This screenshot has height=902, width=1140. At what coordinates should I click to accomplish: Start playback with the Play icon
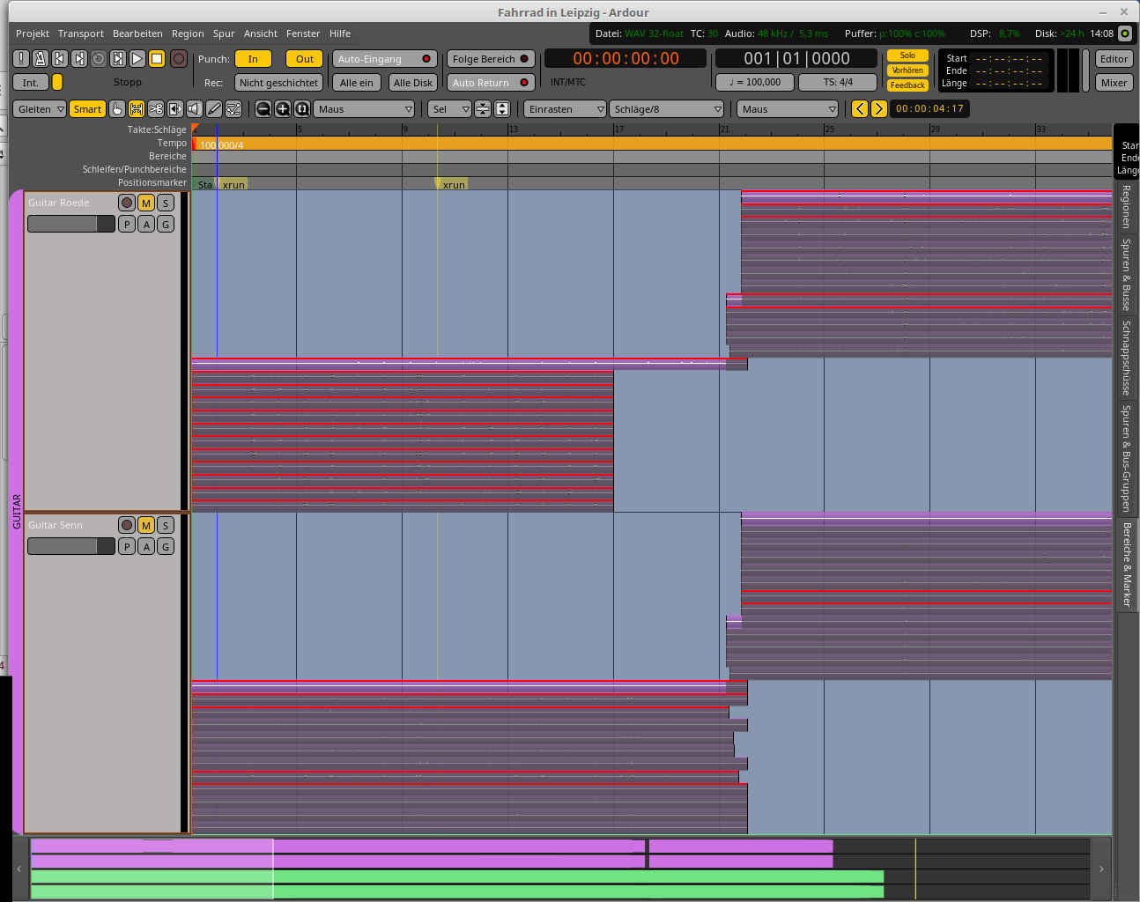[x=137, y=59]
